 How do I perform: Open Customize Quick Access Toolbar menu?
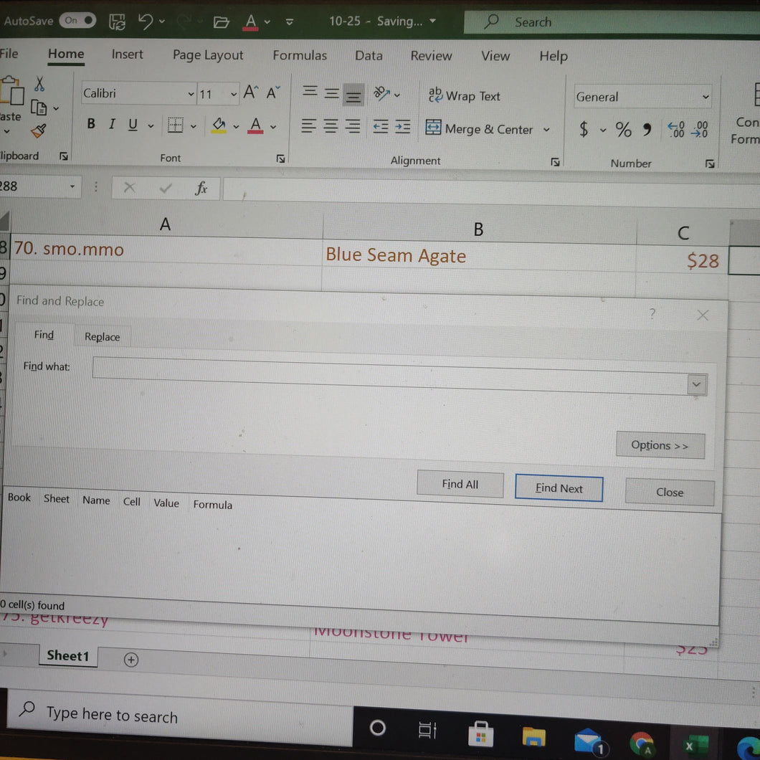point(290,22)
